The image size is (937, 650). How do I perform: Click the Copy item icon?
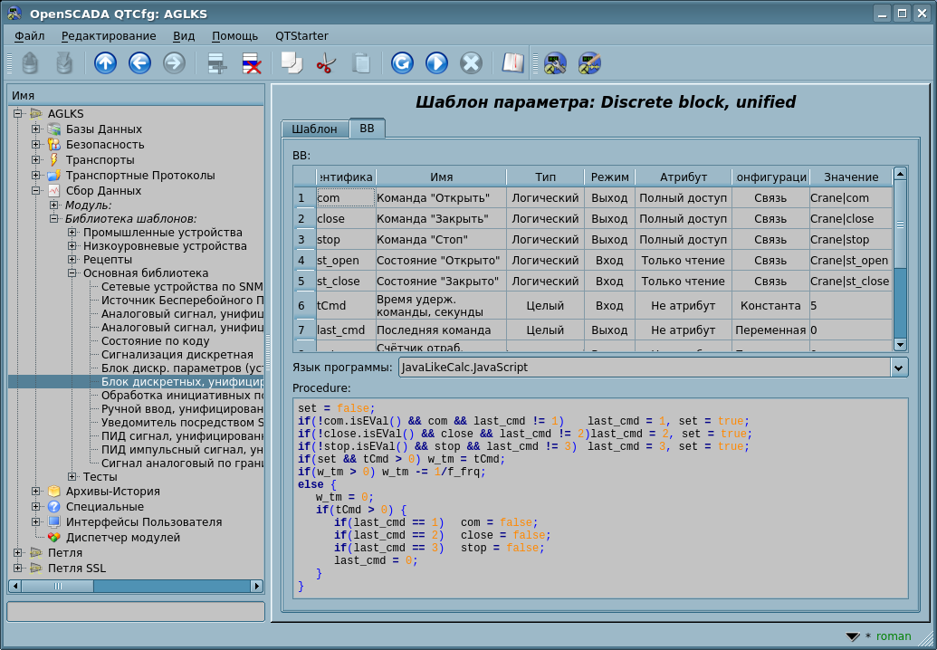click(292, 63)
